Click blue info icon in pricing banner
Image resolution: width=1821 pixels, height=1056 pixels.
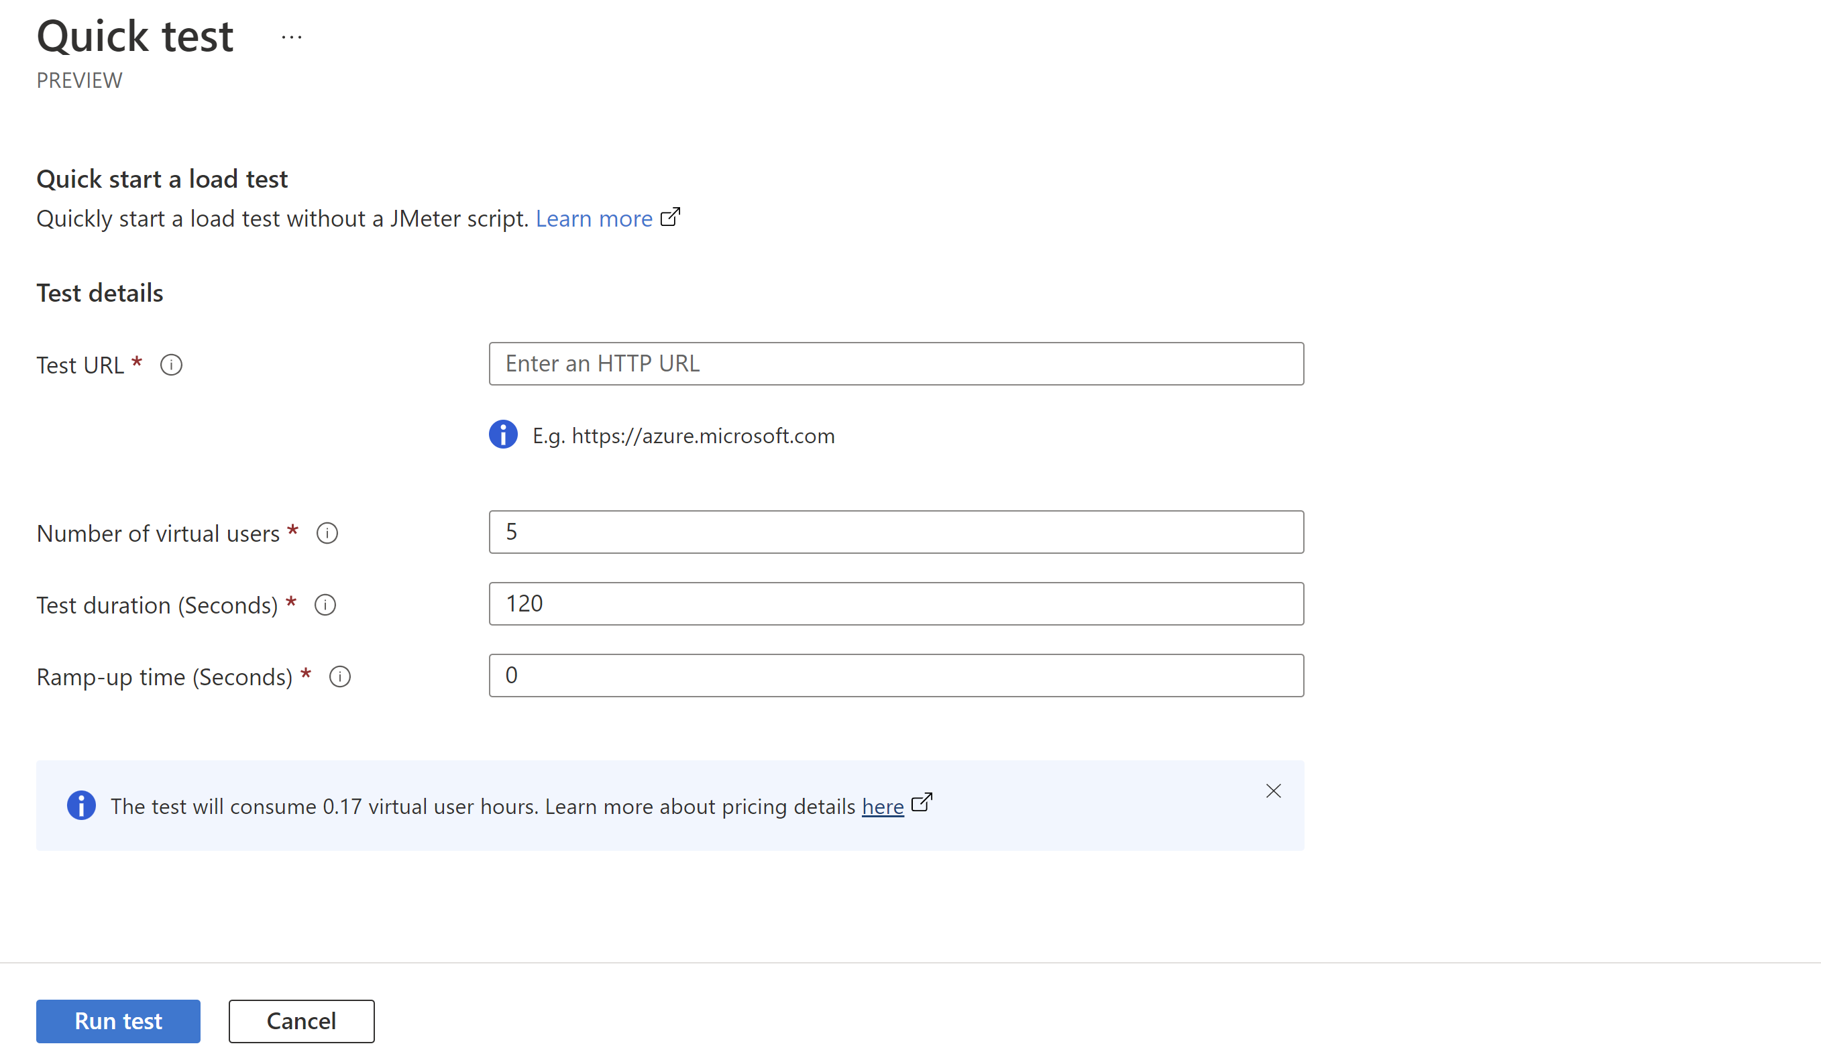pyautogui.click(x=82, y=805)
